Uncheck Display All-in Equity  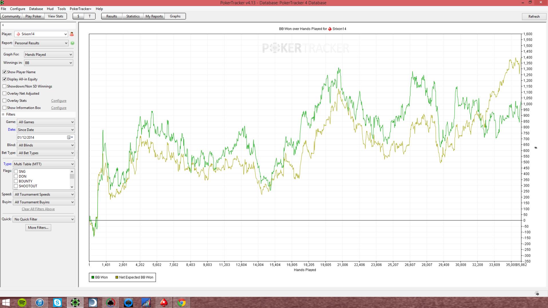(5, 79)
